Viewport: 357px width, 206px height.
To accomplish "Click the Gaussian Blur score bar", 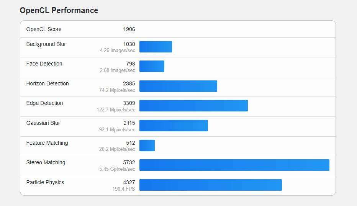I will [174, 126].
